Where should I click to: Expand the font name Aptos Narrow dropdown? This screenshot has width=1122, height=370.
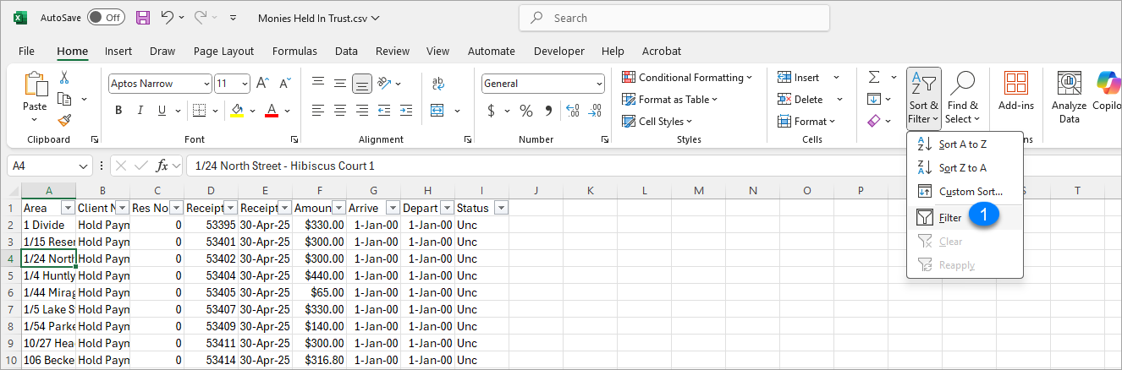[x=206, y=84]
